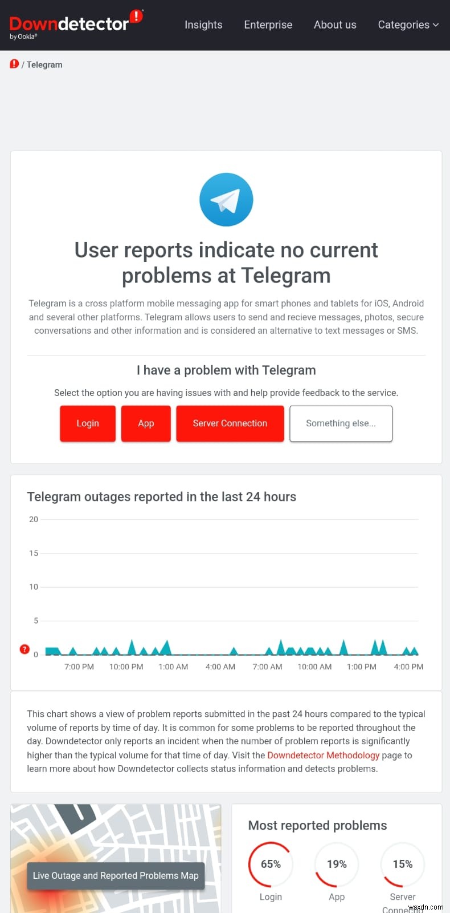Click the 1:00 PM chart time label
This screenshot has width=450, height=913.
coord(362,666)
